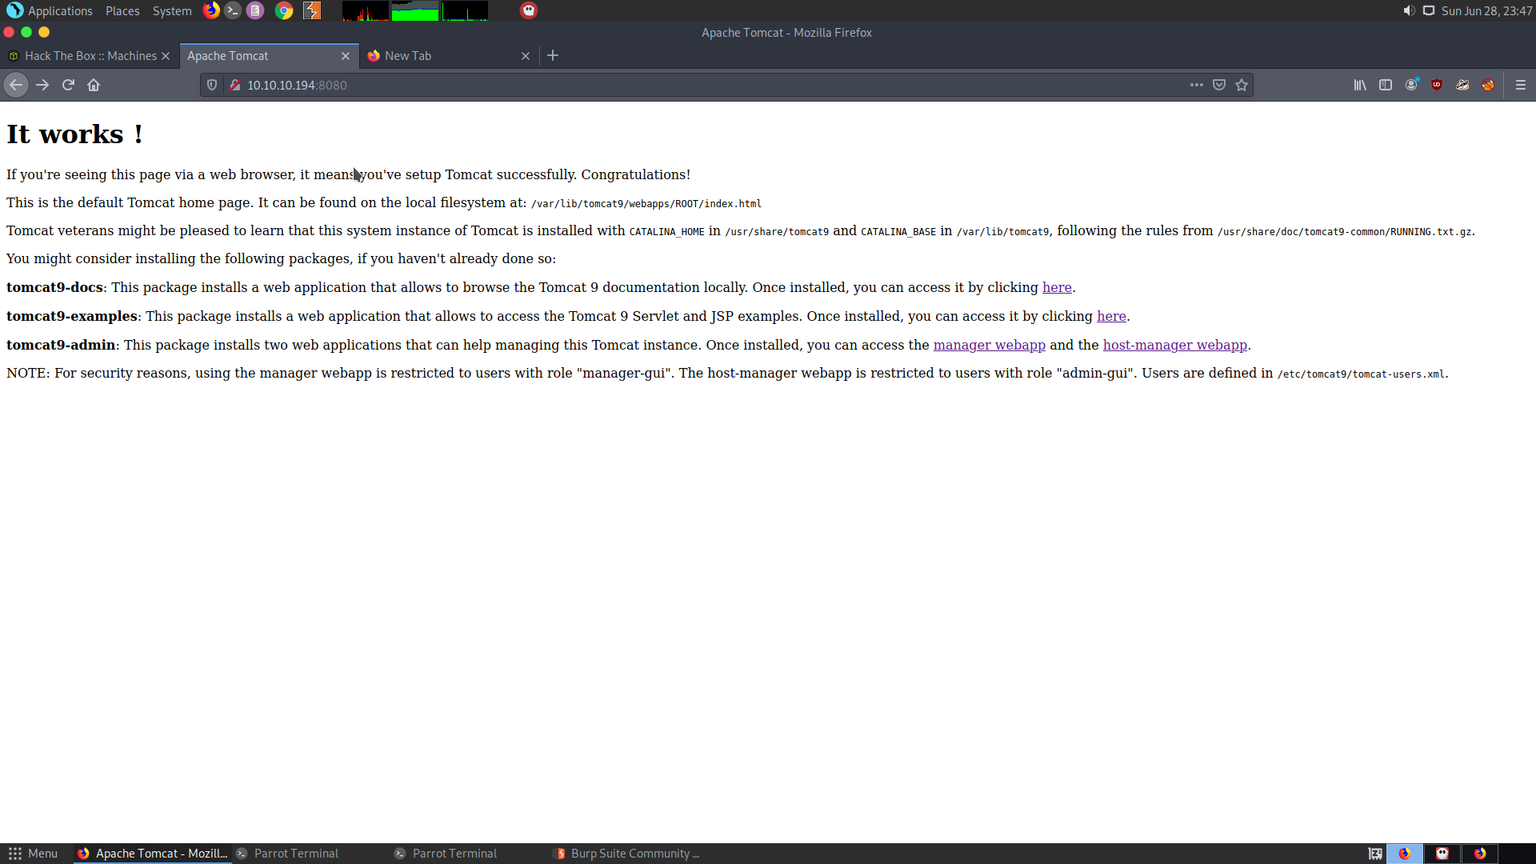Open the Library toolbar icon
This screenshot has width=1536, height=864.
1360,85
